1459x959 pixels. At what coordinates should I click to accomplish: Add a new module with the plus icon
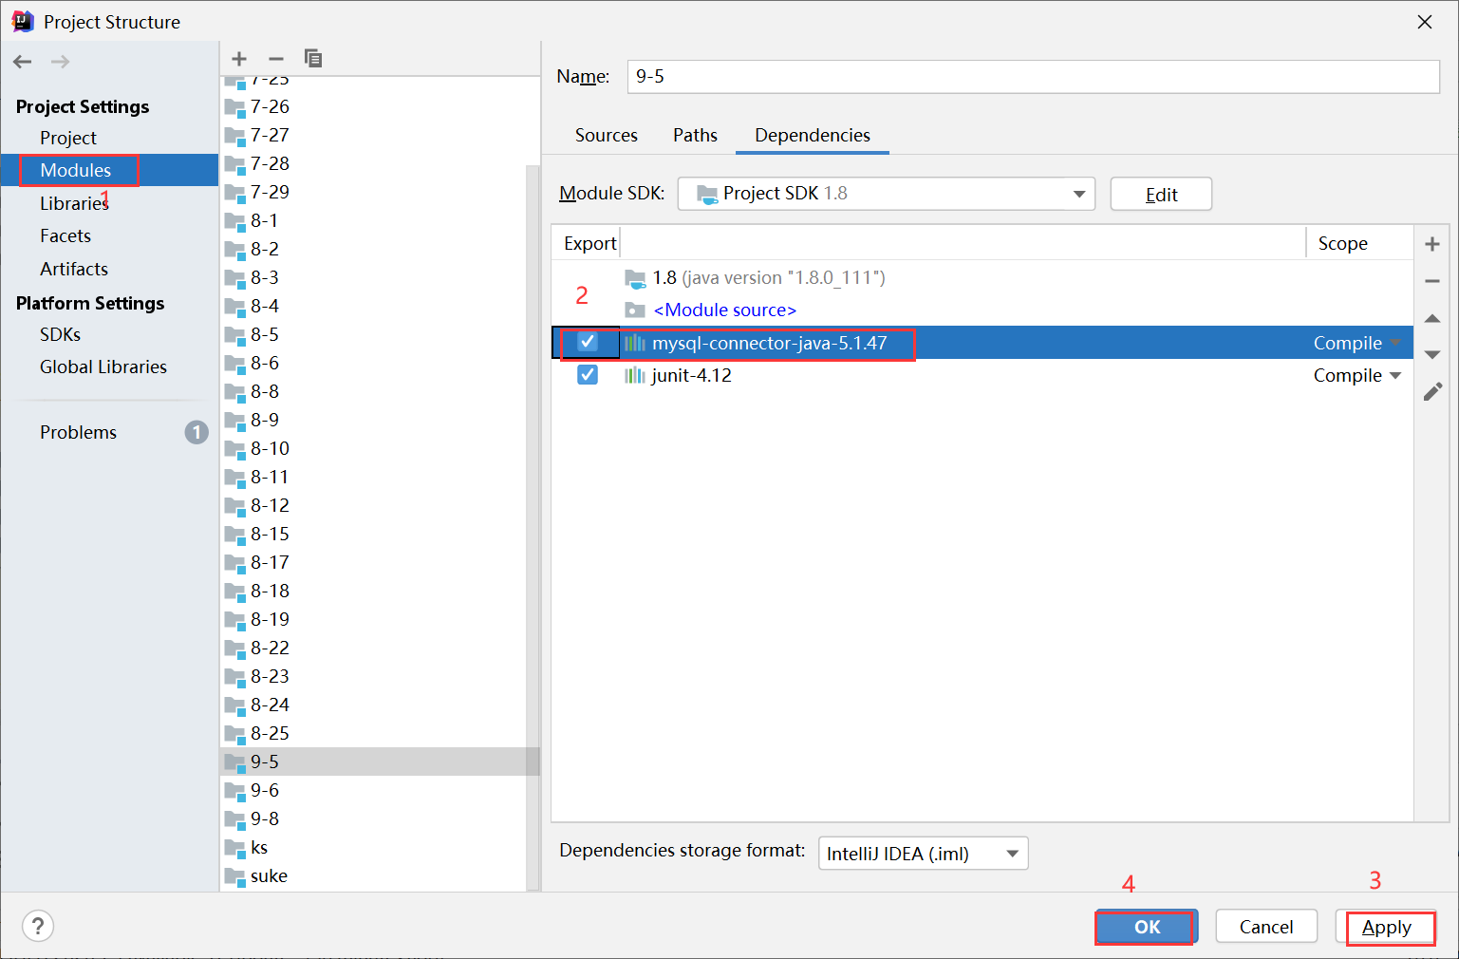[239, 59]
